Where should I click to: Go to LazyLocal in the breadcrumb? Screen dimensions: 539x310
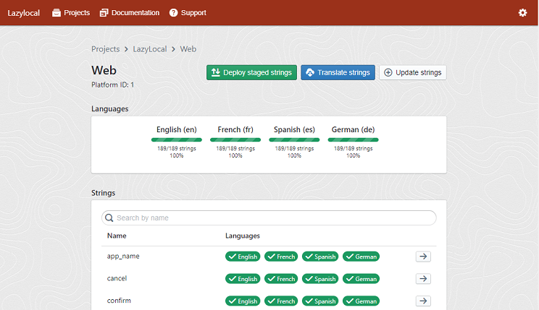[x=149, y=49]
